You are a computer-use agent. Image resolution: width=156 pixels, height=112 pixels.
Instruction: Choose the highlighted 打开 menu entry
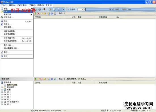tap(17, 12)
